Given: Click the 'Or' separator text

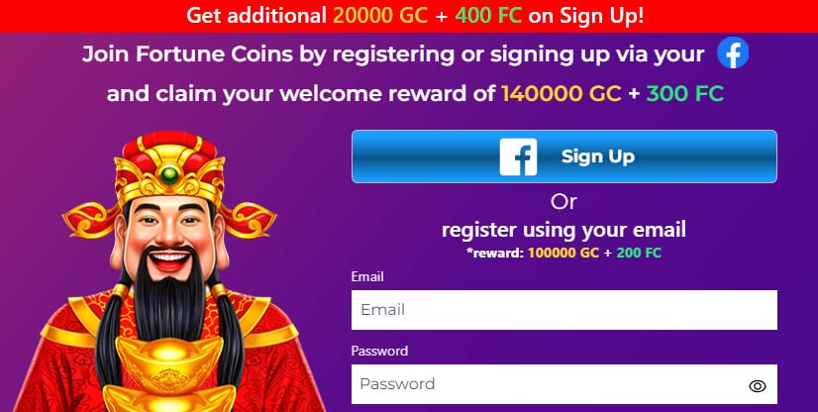Looking at the screenshot, I should [563, 202].
